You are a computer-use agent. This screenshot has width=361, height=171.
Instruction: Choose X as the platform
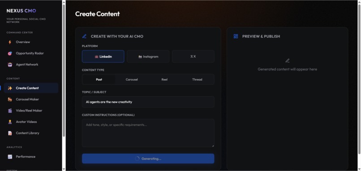[193, 56]
